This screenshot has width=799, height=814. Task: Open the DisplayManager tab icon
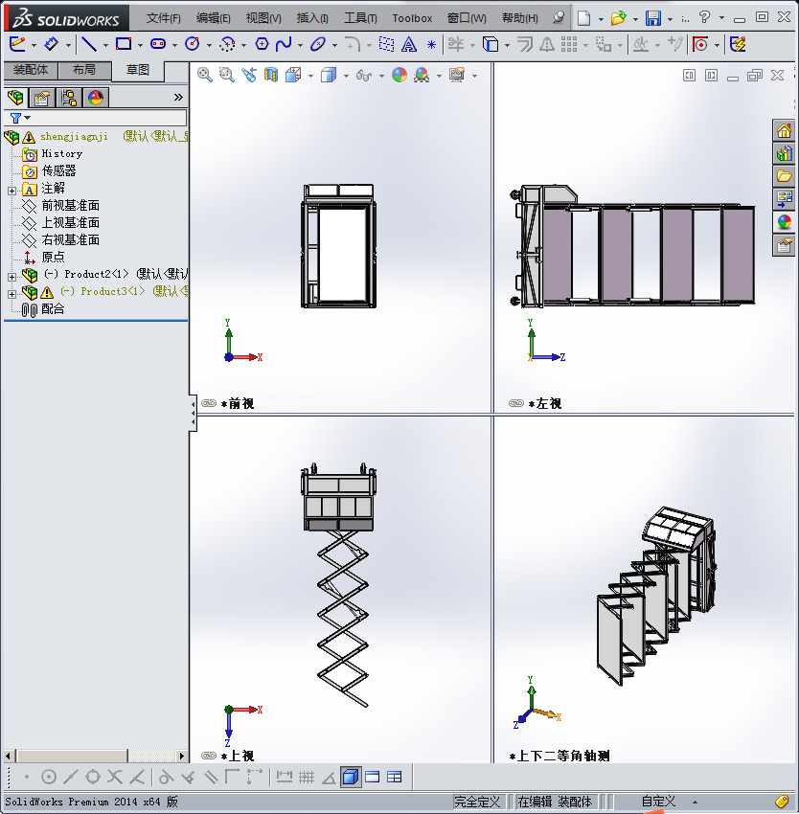[x=96, y=97]
